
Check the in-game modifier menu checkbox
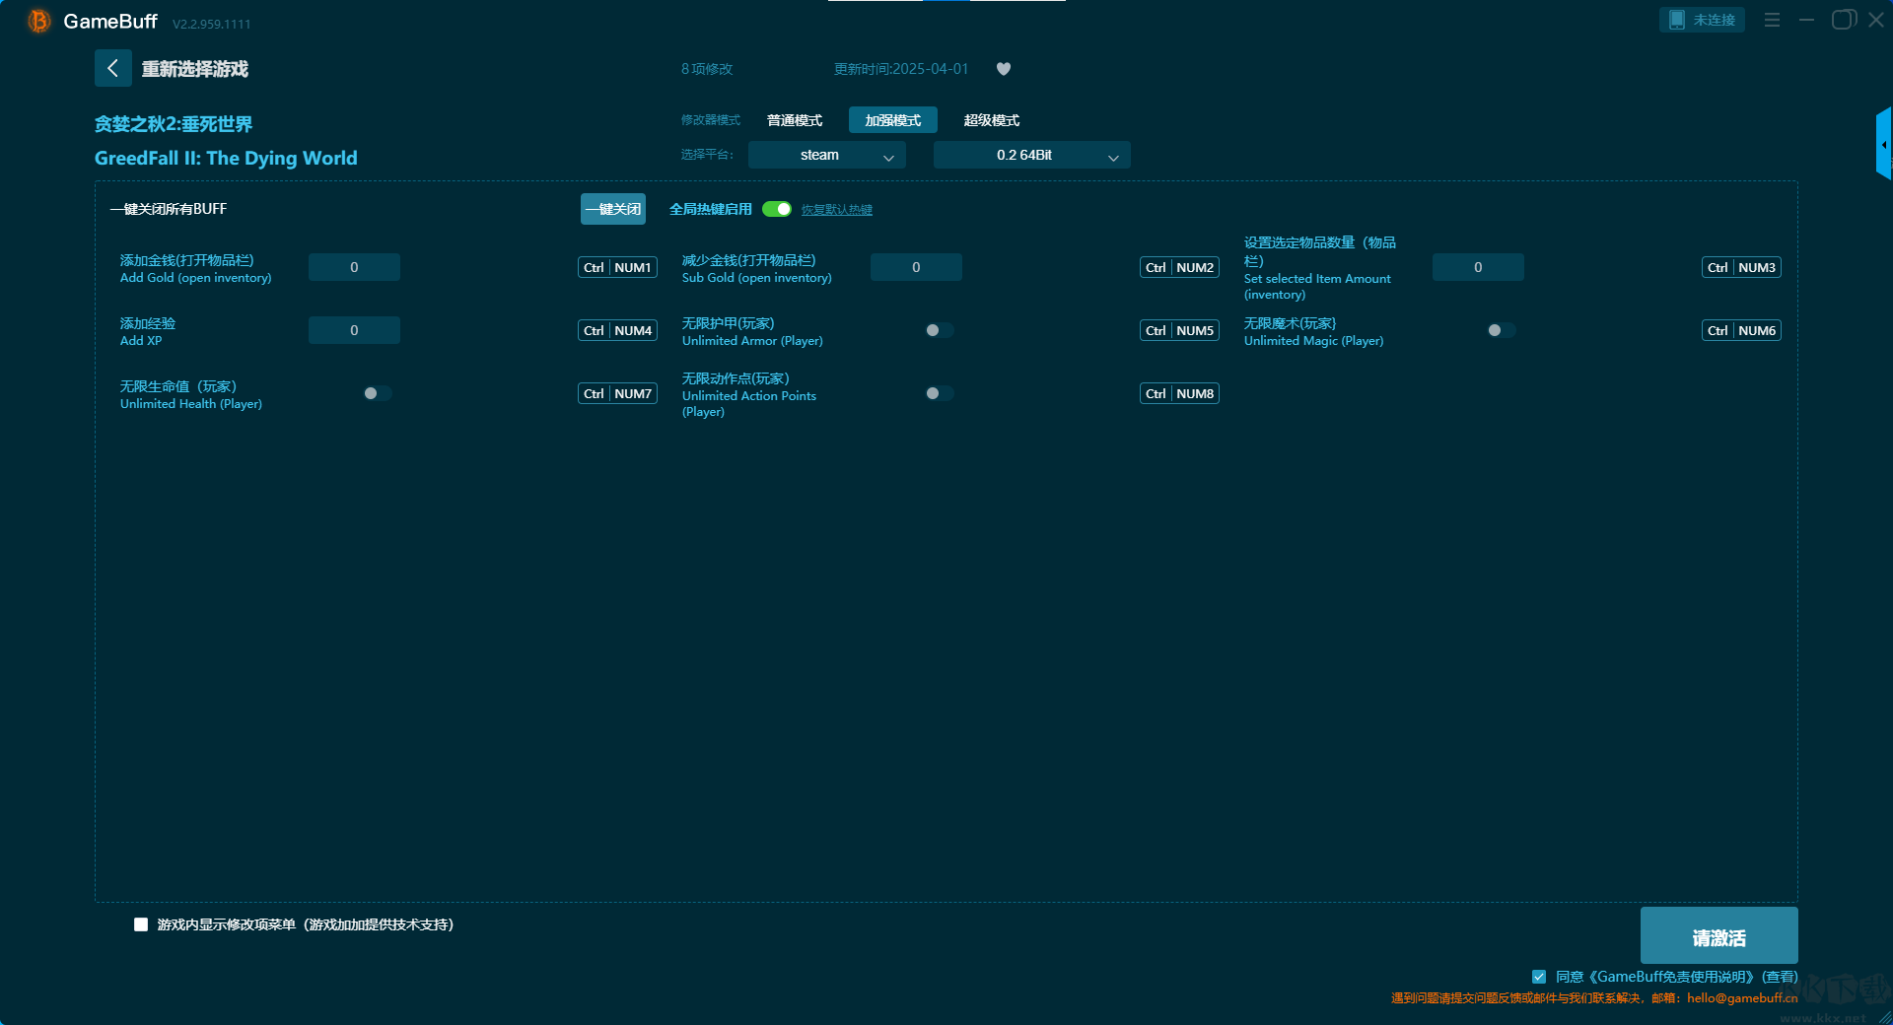pyautogui.click(x=141, y=924)
